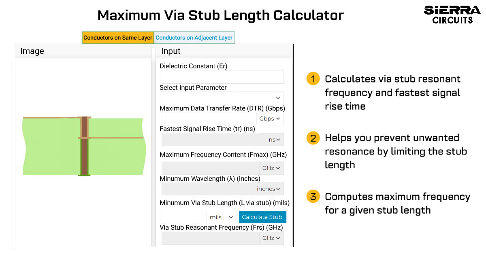Open the Gbps unit dropdown
Screen dimensions: 486x254
pyautogui.click(x=270, y=119)
